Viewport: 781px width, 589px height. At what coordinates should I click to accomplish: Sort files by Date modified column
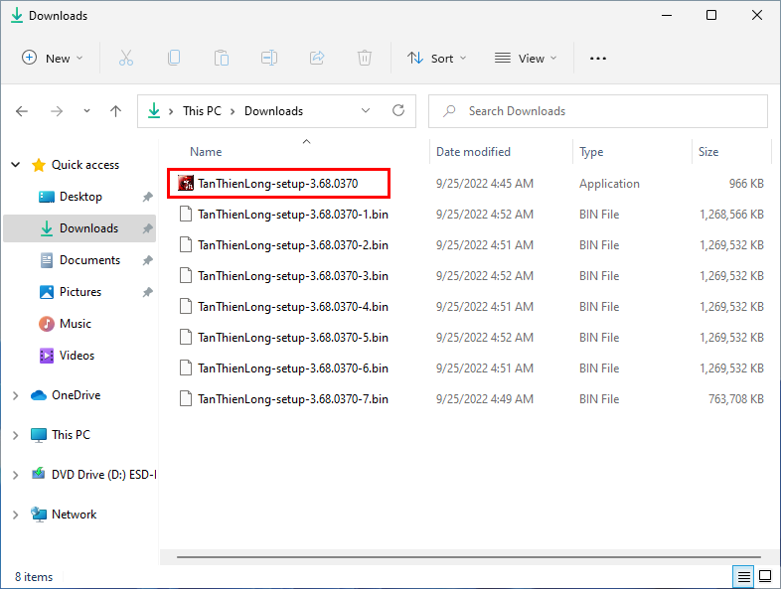pos(473,152)
